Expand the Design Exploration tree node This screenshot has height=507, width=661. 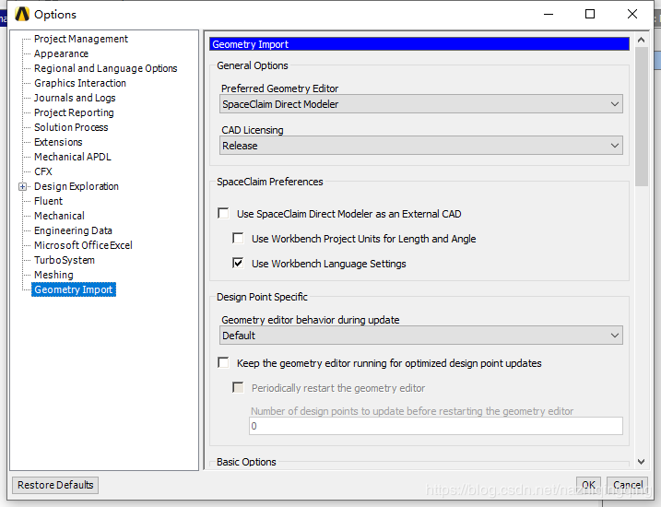click(x=23, y=187)
